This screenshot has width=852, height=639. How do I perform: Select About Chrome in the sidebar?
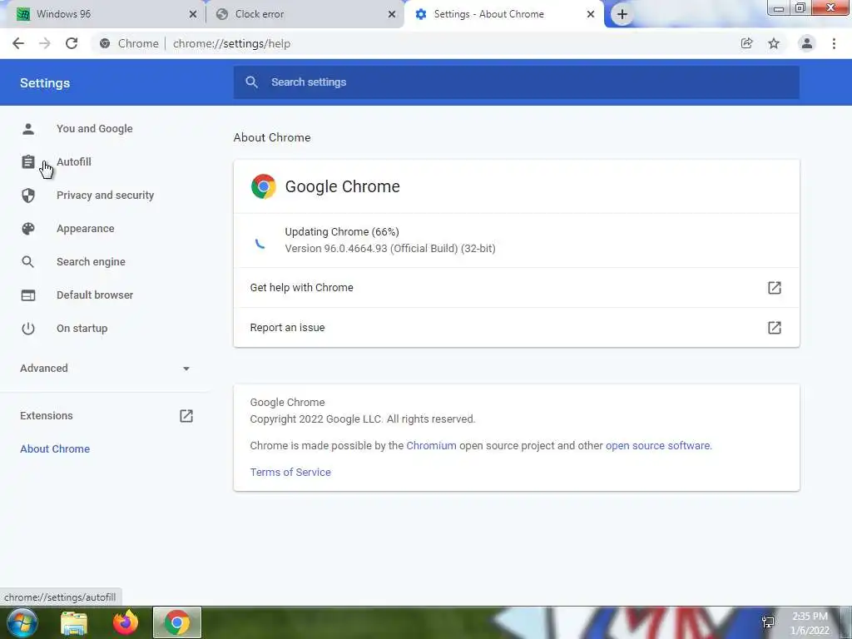pyautogui.click(x=55, y=448)
